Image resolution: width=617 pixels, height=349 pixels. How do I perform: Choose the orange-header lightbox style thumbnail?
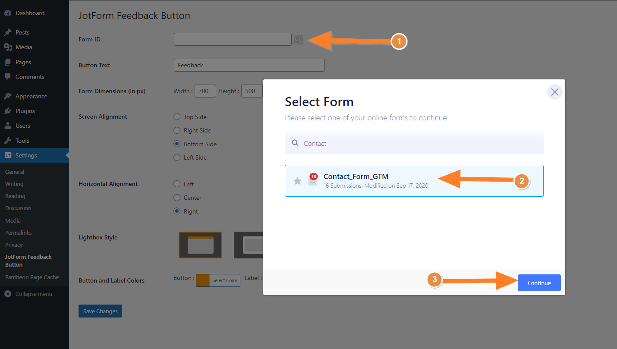click(x=200, y=245)
